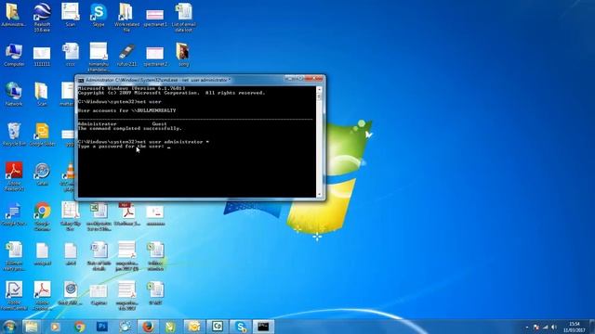Click the network signal tray icon
The height and width of the screenshot is (334, 595).
pyautogui.click(x=546, y=327)
